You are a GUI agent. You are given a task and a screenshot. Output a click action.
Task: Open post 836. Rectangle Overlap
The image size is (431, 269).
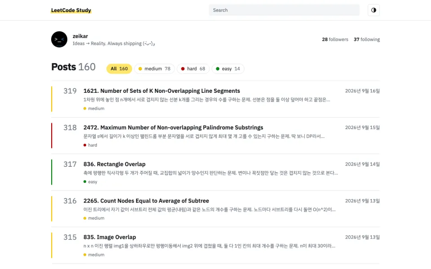(114, 164)
